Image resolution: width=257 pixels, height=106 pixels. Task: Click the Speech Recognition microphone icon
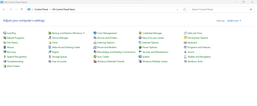pyautogui.click(x=5, y=57)
